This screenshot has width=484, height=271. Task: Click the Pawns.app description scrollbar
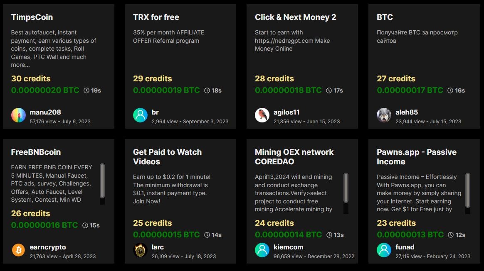[468, 193]
